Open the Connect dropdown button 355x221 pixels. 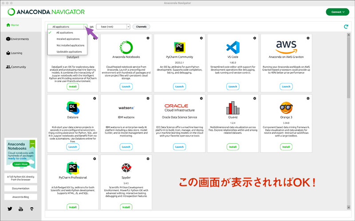[338, 12]
